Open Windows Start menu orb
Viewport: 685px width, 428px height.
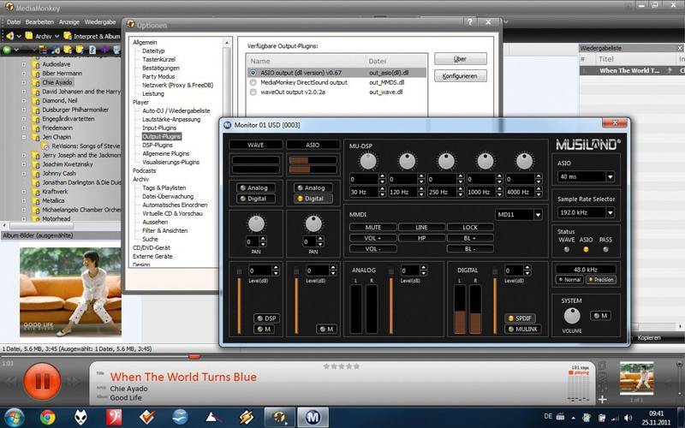tap(15, 418)
